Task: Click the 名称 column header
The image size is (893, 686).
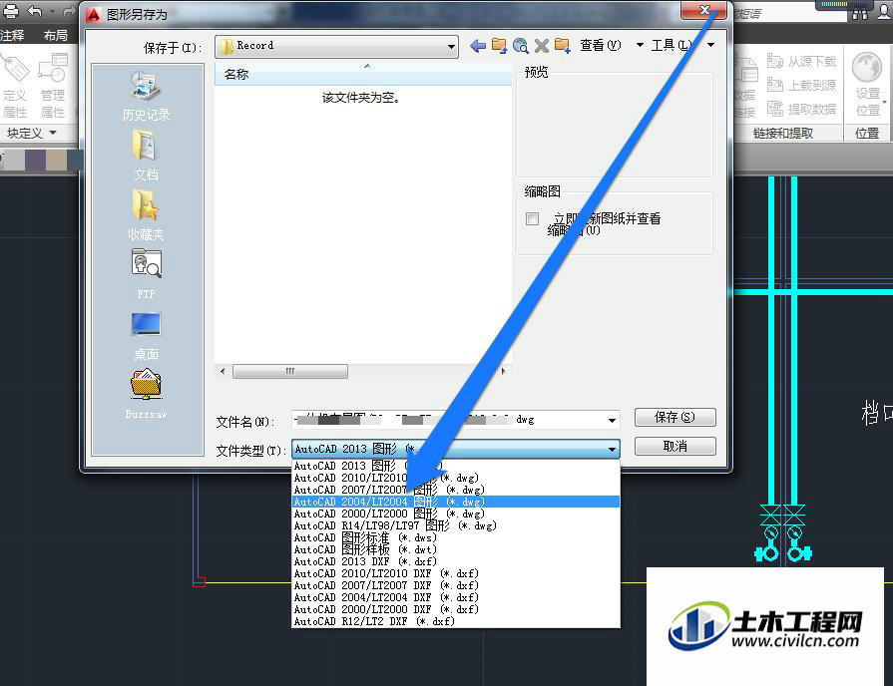Action: (x=363, y=74)
